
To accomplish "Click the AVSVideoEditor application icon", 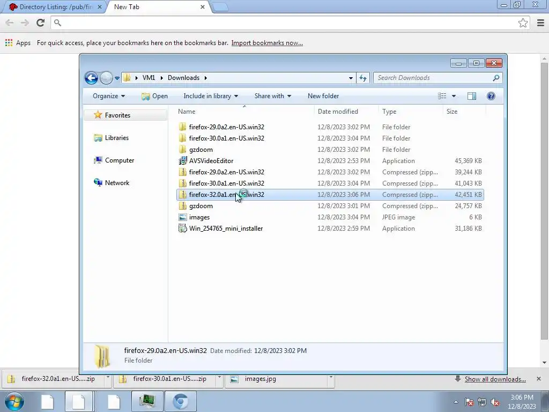I will [x=182, y=161].
